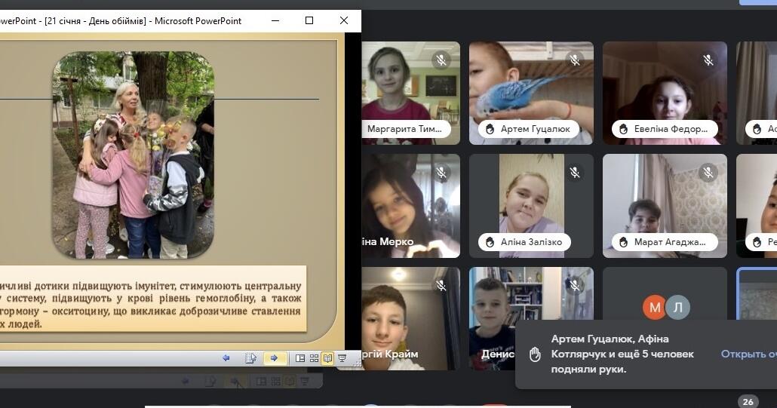
Task: Select Аліна Залізко video tile
Action: coord(531,206)
